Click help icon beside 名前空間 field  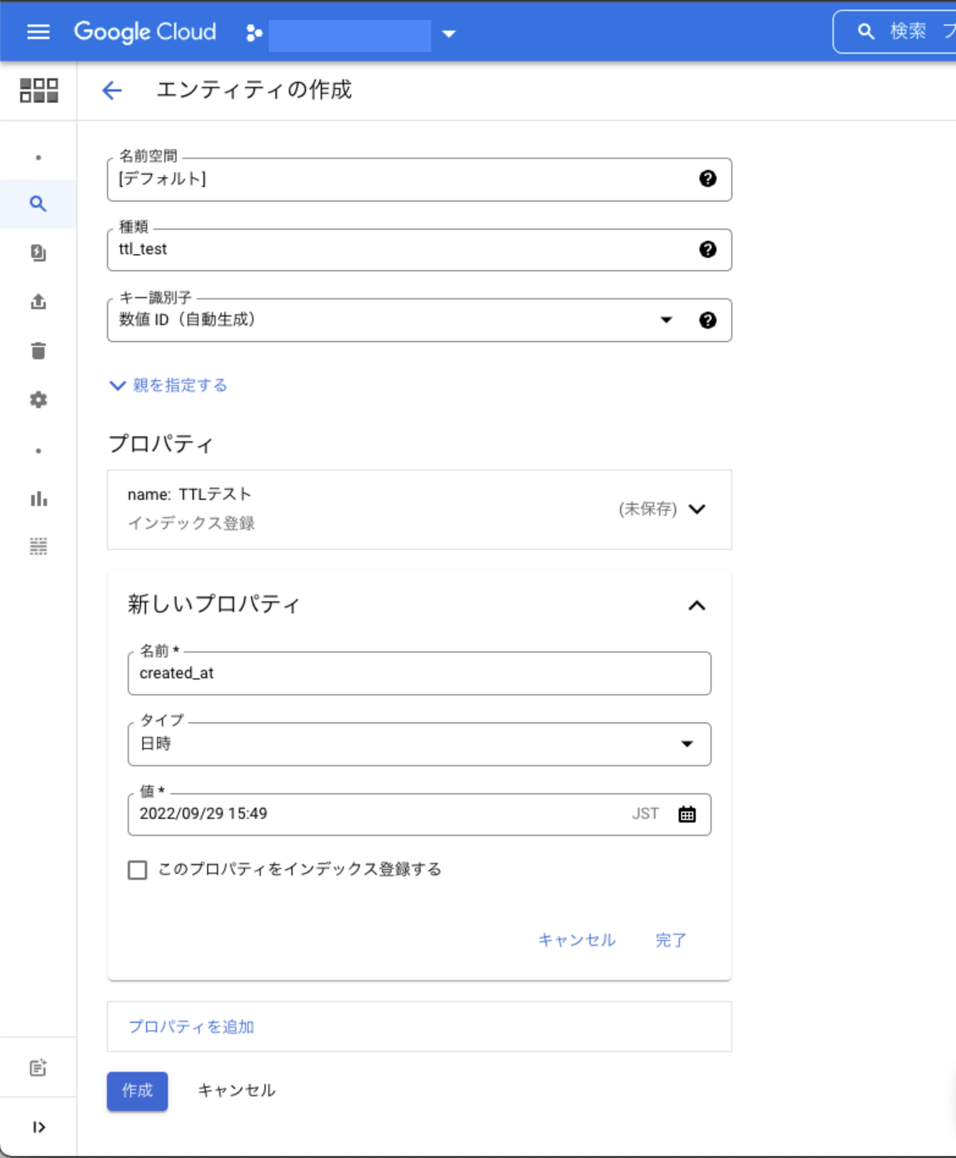(707, 178)
